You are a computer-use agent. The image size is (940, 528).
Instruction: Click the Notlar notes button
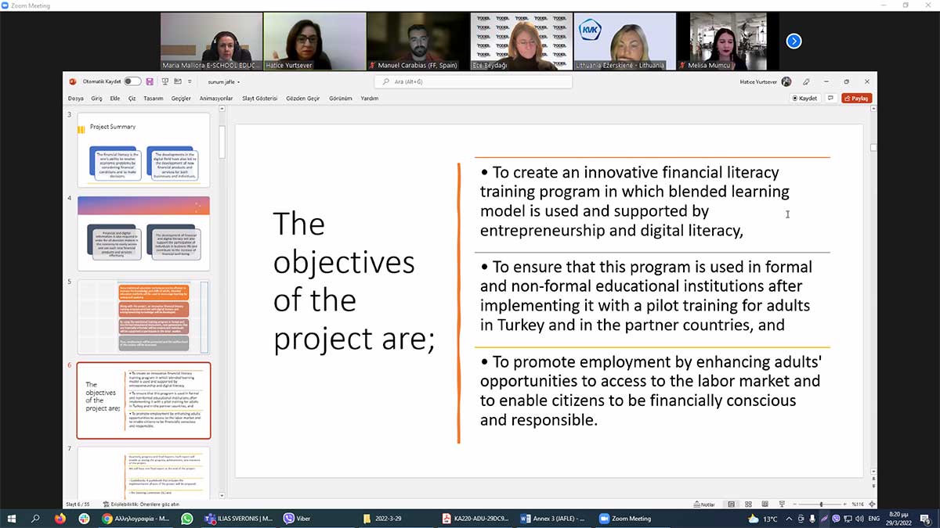pyautogui.click(x=703, y=505)
